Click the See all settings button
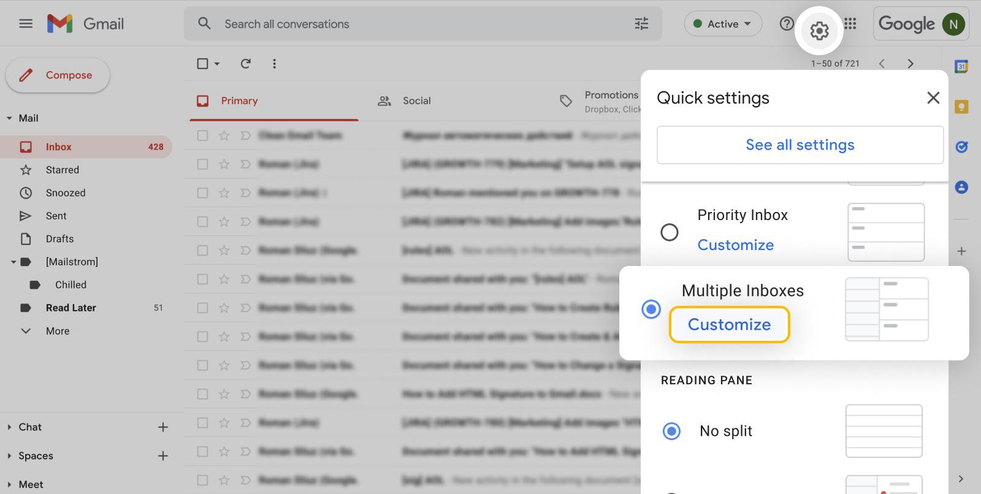981x494 pixels. (800, 145)
